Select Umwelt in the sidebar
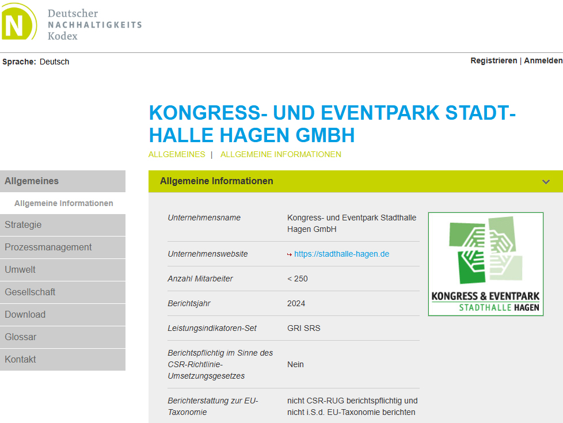 (x=20, y=270)
